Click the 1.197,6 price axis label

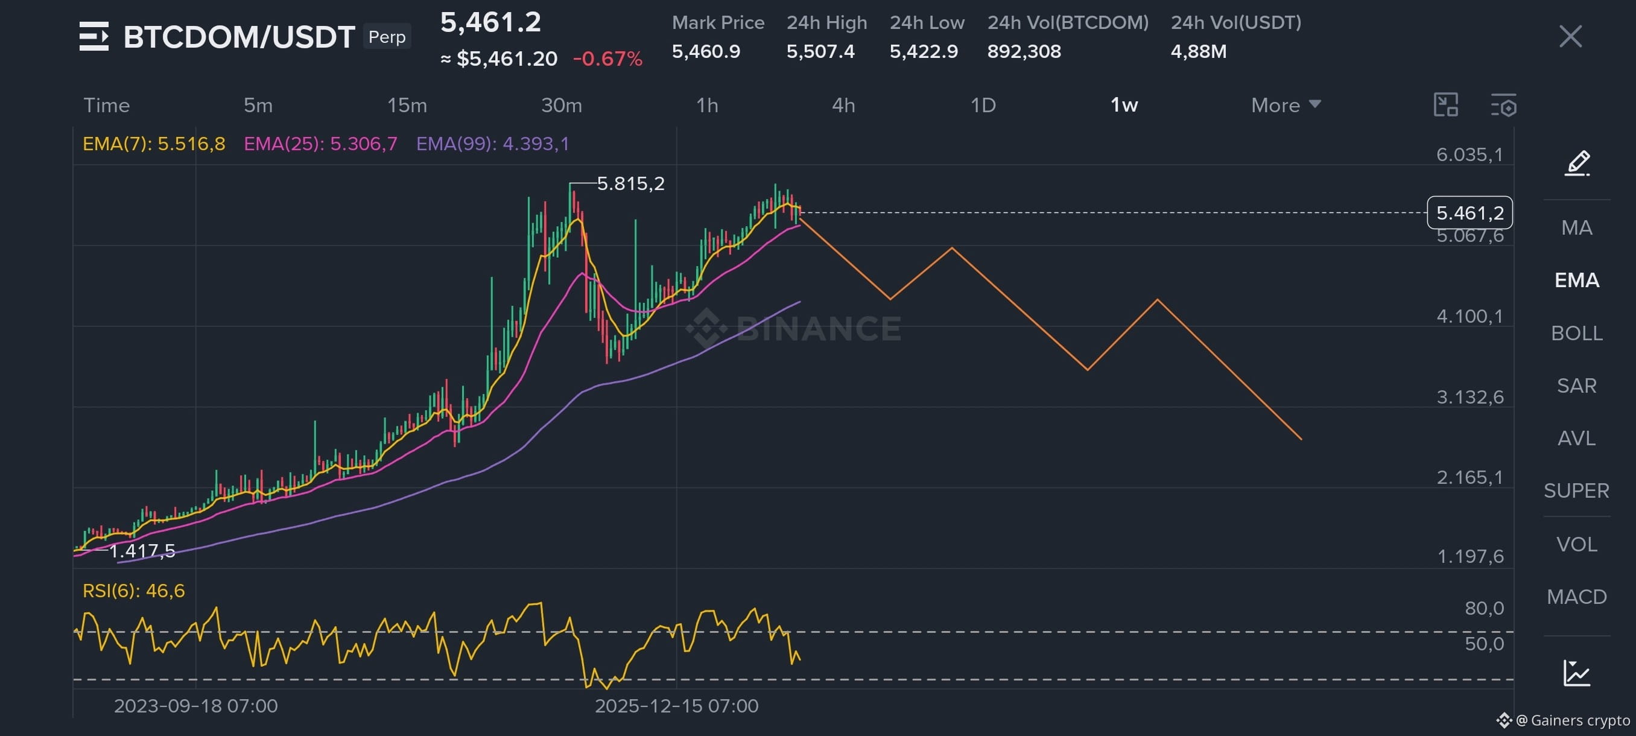coord(1470,556)
